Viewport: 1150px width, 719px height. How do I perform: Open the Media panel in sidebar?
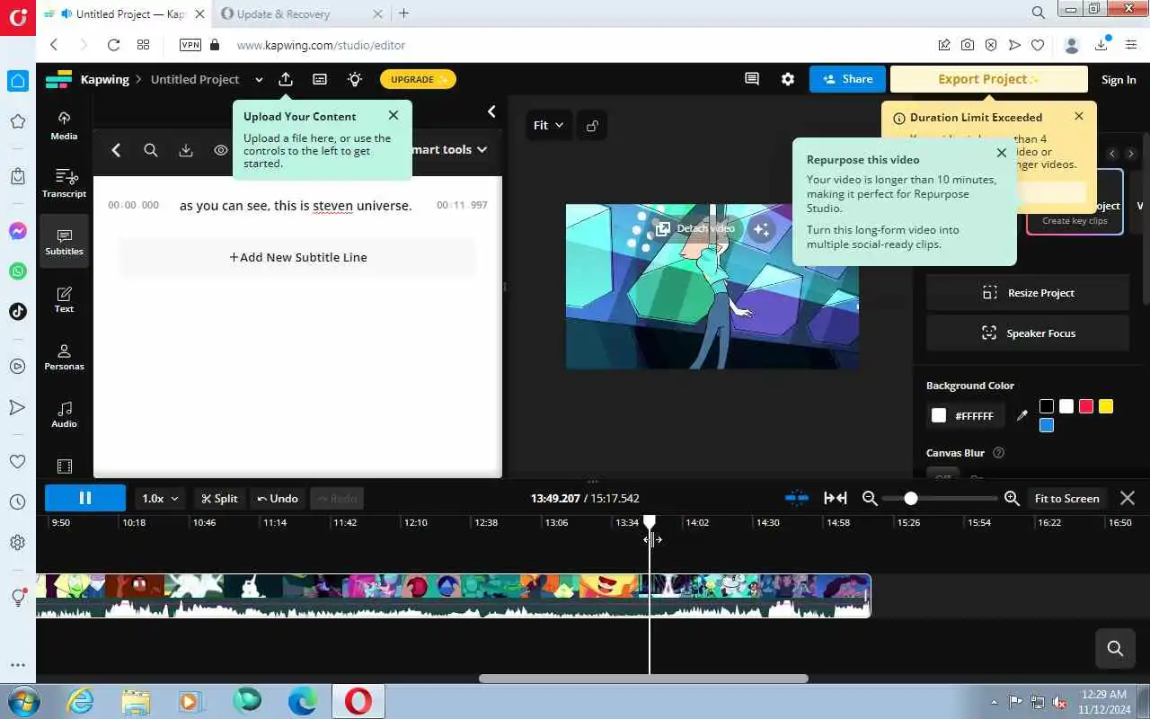pyautogui.click(x=64, y=126)
